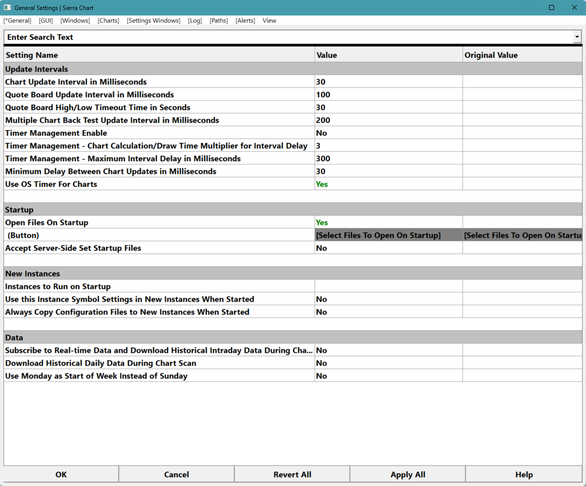This screenshot has width=586, height=486.
Task: Edit Quote Board Update Interval value 100
Action: click(388, 94)
